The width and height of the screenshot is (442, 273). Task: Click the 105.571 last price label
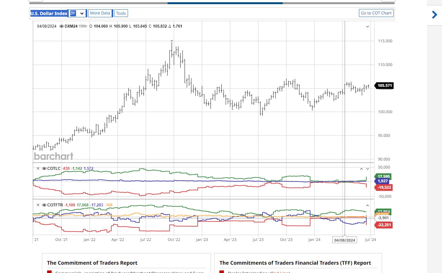coord(384,86)
